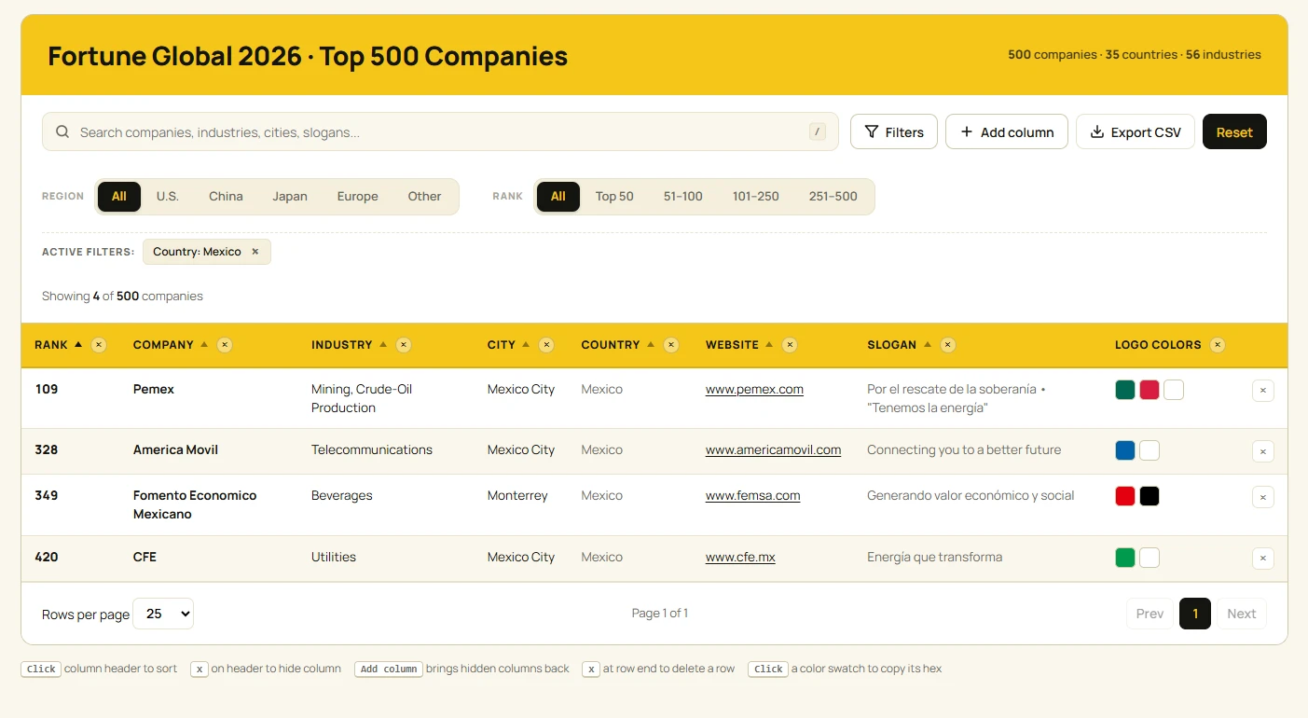Screen dimensions: 1308x718
Task: Click the slash shortcut badge in search
Action: point(818,132)
